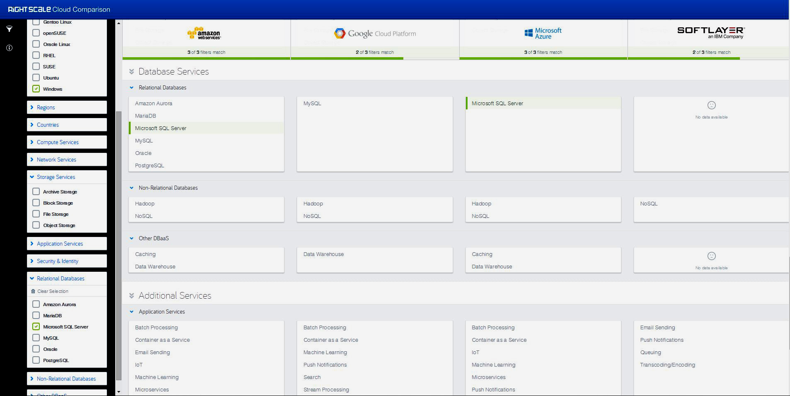This screenshot has height=396, width=790.
Task: Tick the Oracle database checkbox
Action: tap(36, 349)
